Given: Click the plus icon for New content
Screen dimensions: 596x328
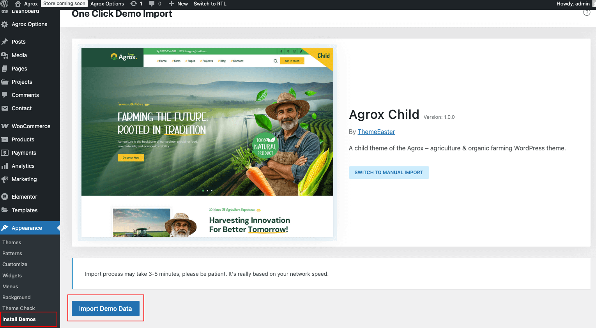Looking at the screenshot, I should point(171,4).
